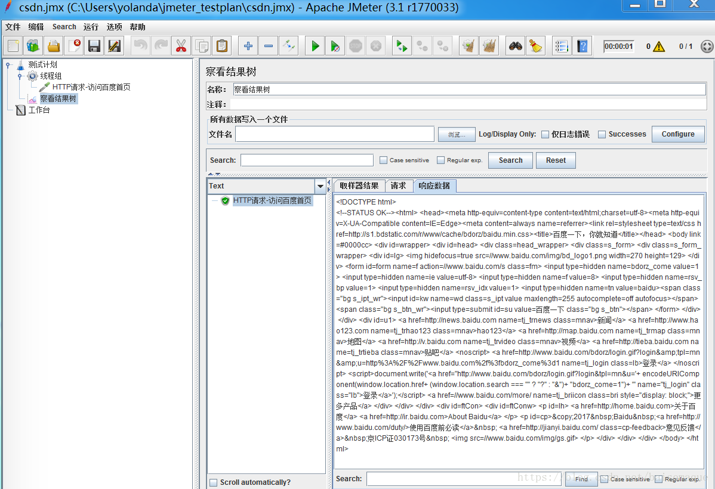
Task: Switch to the 请求 tab
Action: click(398, 186)
